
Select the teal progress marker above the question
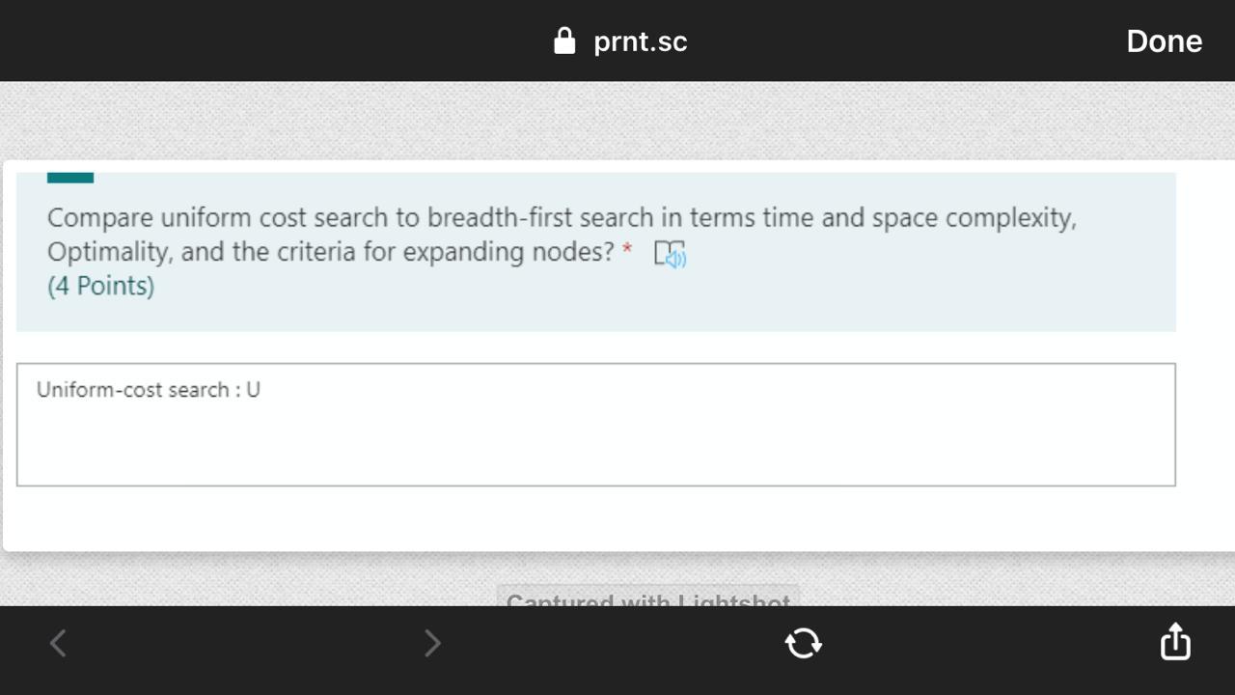(70, 176)
